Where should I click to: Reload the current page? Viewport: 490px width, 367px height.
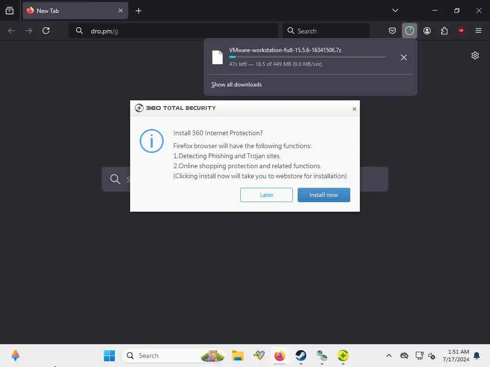click(x=46, y=31)
